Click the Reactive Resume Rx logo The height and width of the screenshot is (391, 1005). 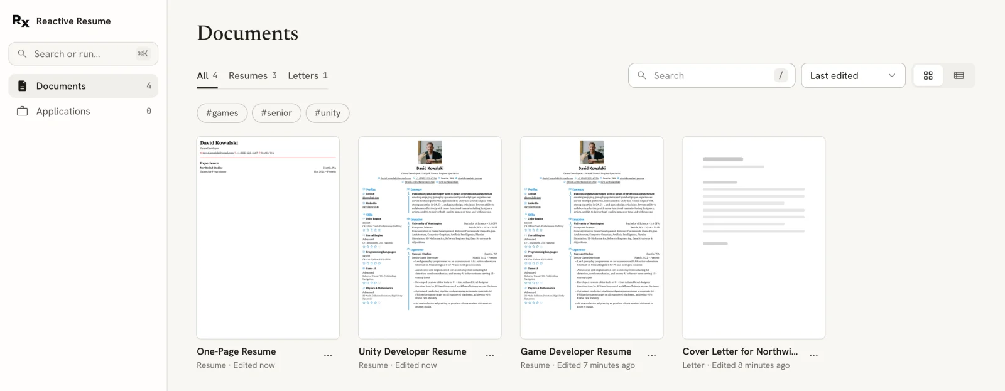pyautogui.click(x=21, y=21)
